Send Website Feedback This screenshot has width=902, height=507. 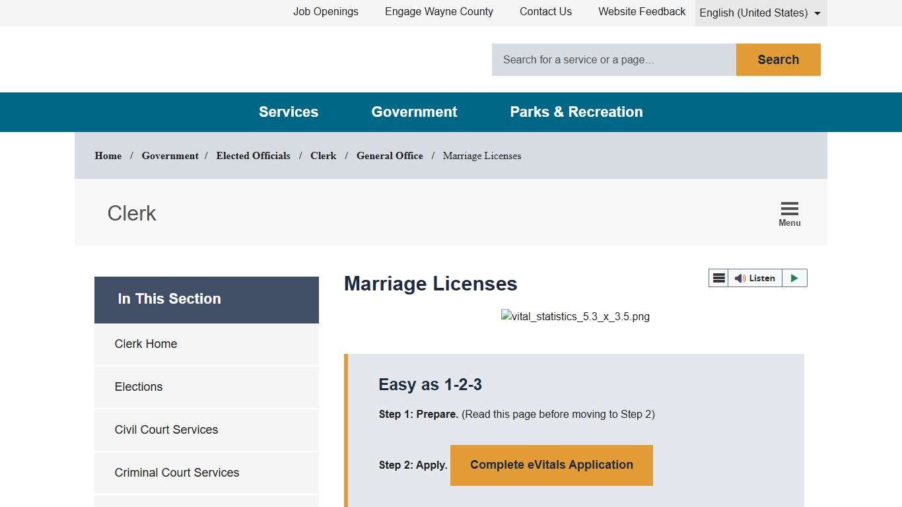[x=641, y=11]
